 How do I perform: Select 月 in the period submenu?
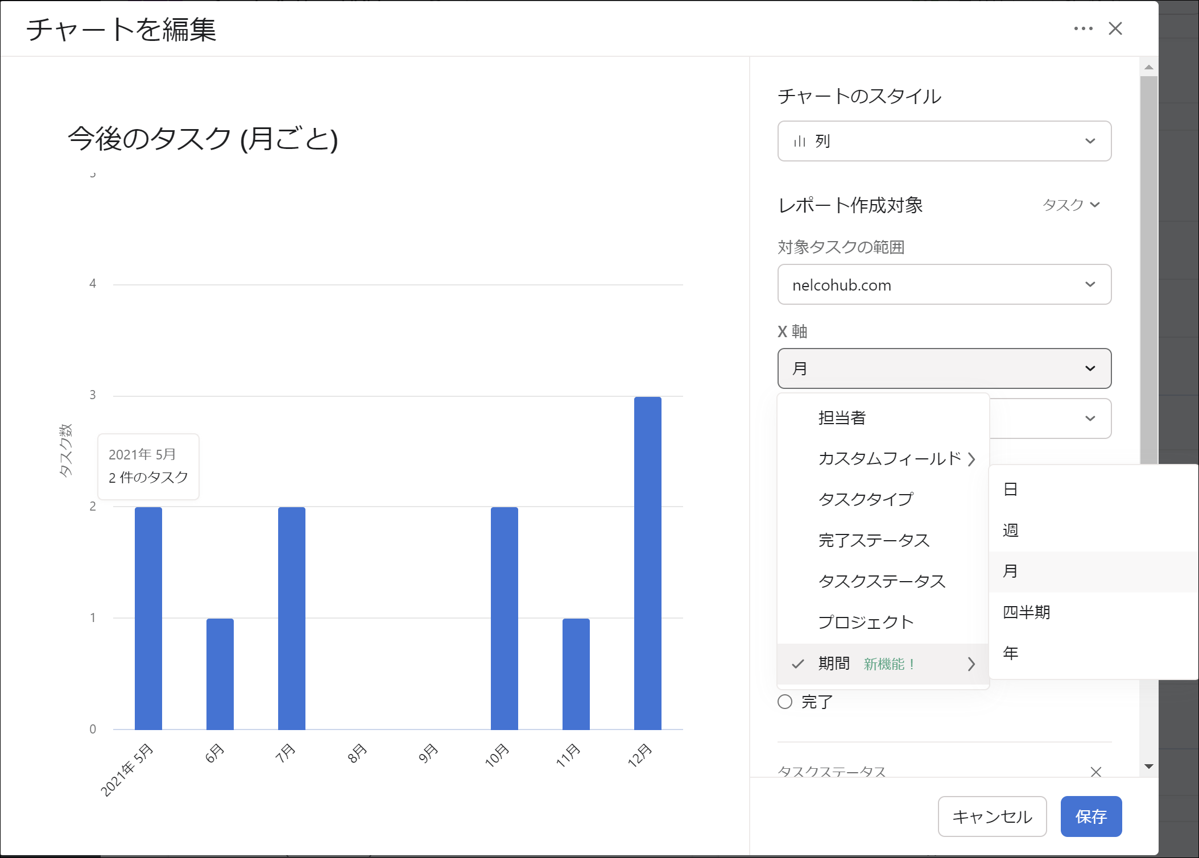1093,571
